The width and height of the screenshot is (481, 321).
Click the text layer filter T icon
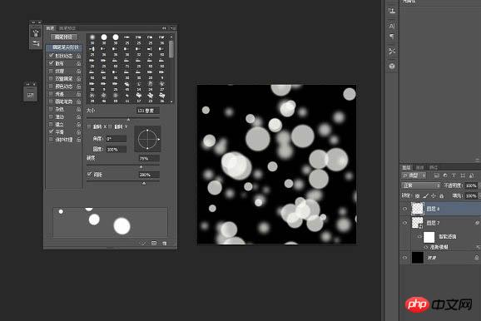pyautogui.click(x=454, y=175)
